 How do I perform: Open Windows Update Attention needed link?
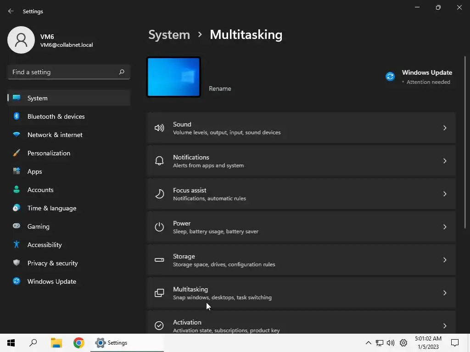click(419, 77)
